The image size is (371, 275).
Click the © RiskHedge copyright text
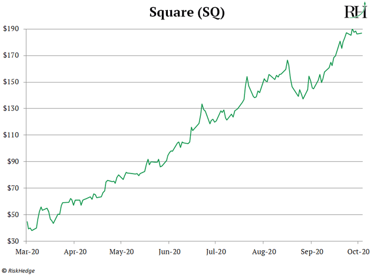pos(18,270)
